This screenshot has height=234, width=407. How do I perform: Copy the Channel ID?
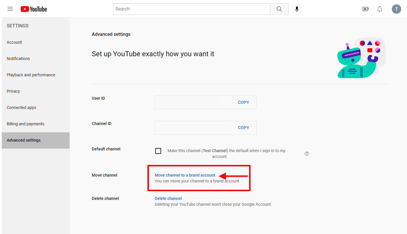click(x=244, y=128)
